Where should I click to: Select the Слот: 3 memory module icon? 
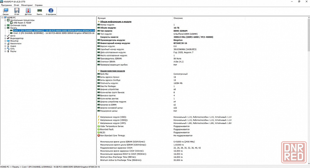11,33
